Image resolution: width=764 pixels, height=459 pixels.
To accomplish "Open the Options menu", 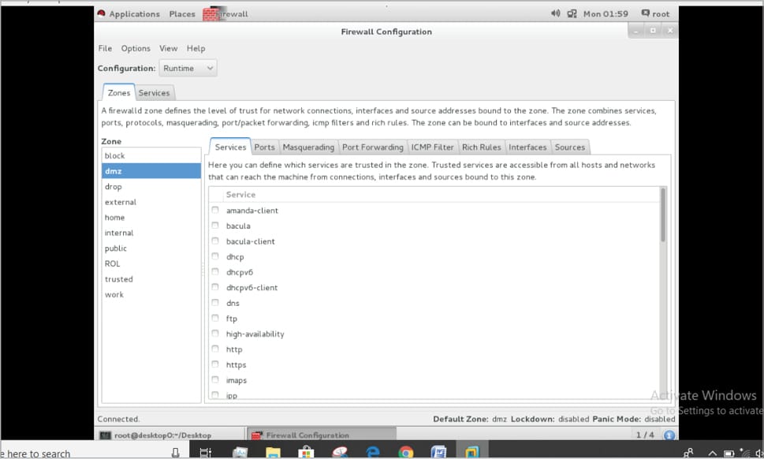I will (x=136, y=49).
